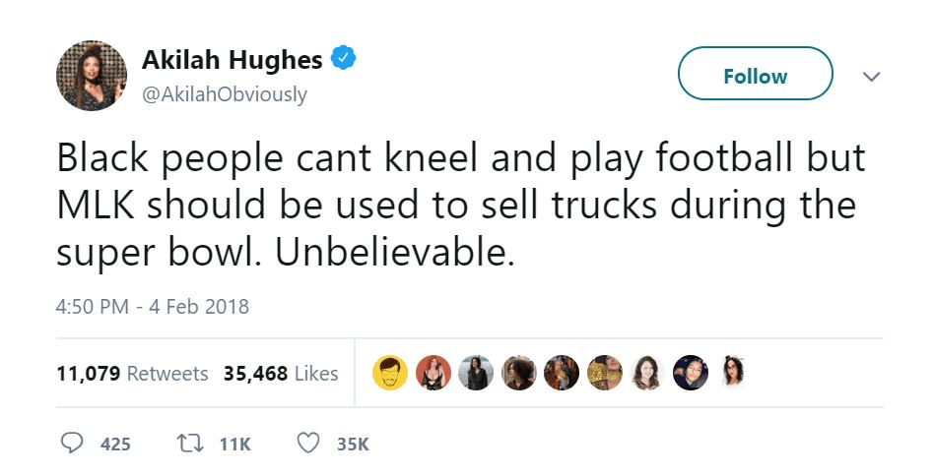This screenshot has height=476, width=933.
Task: Click the retweet arrows icon
Action: tap(188, 444)
